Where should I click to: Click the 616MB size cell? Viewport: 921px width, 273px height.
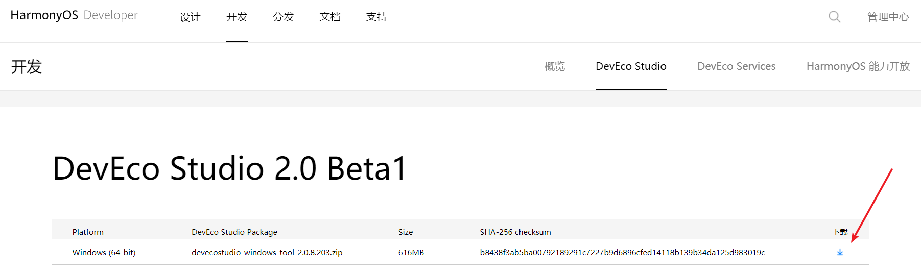pyautogui.click(x=411, y=252)
